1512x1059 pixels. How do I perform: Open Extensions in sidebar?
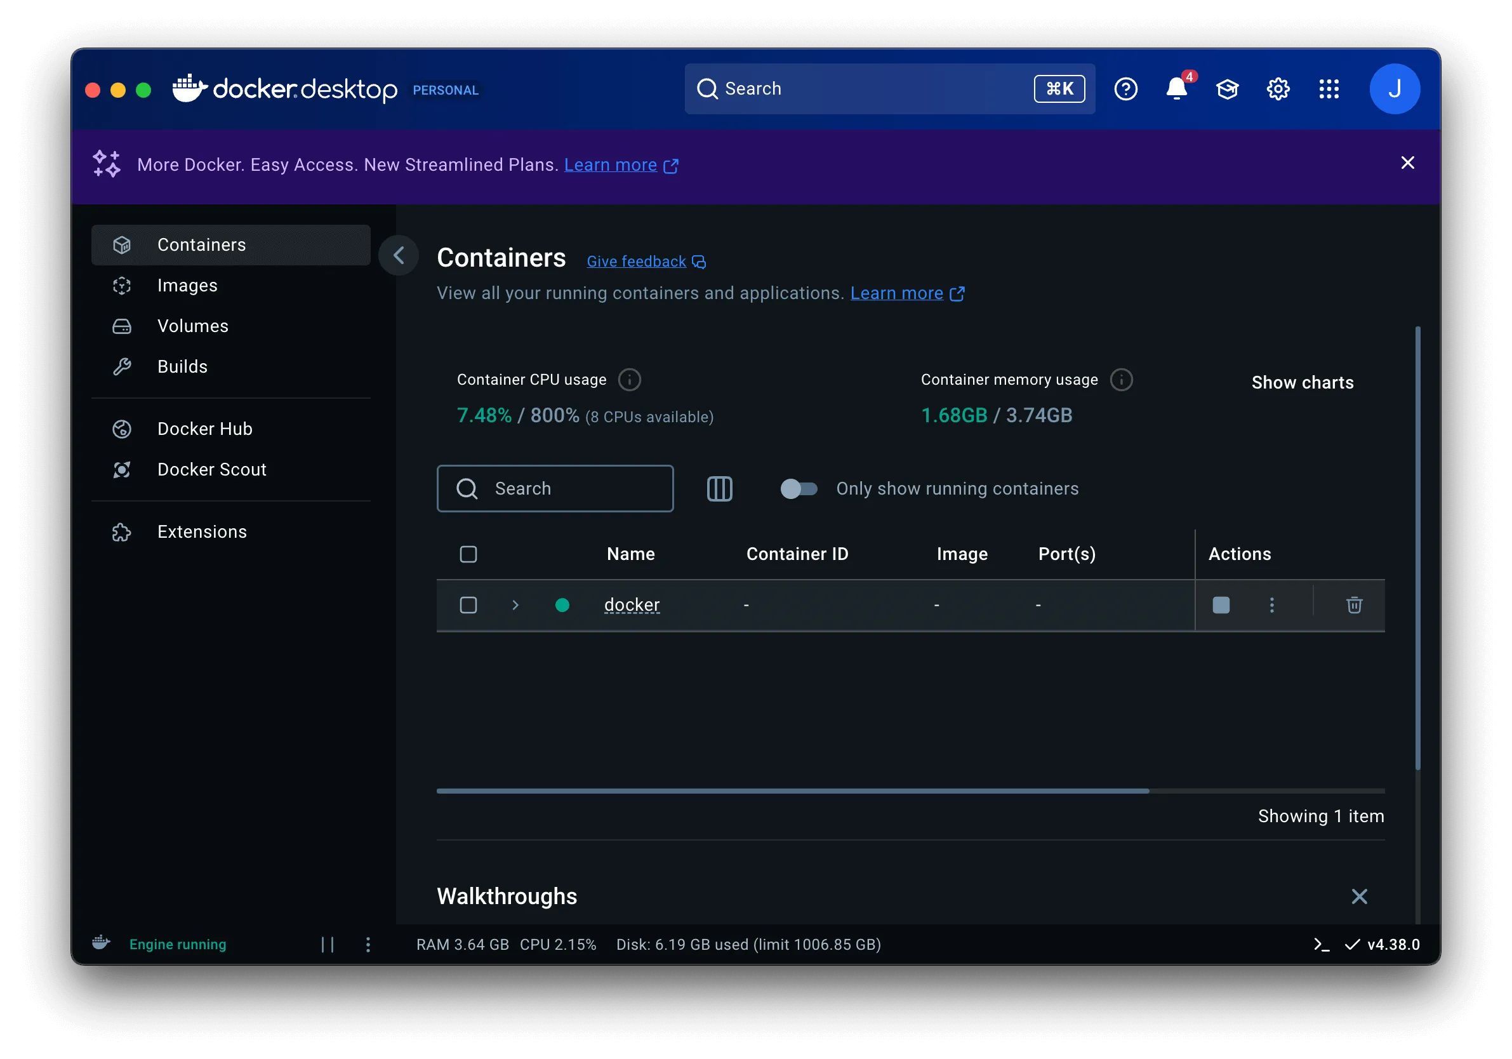[230, 533]
